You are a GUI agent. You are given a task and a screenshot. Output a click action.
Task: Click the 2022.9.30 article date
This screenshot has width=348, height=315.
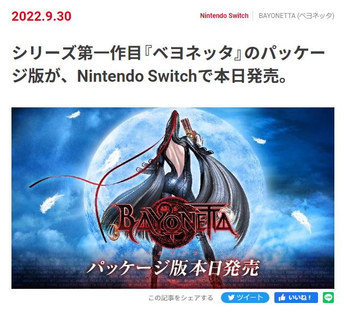(41, 16)
